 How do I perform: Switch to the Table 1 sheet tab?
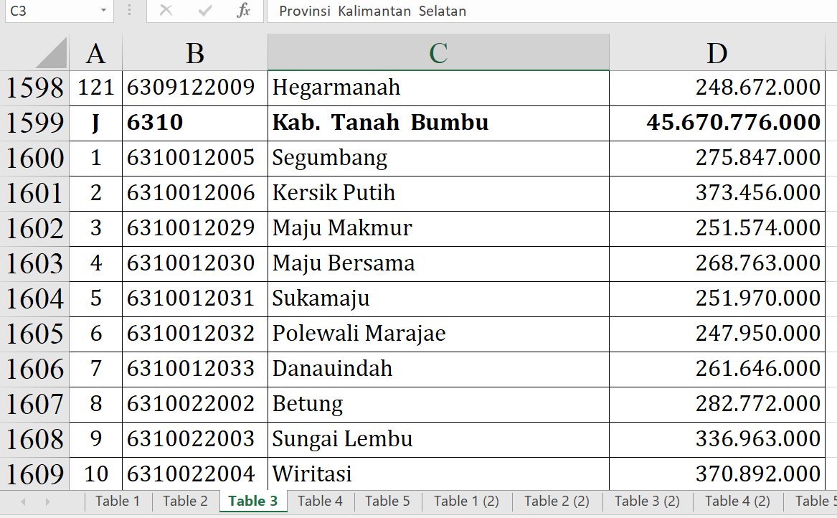pyautogui.click(x=118, y=501)
